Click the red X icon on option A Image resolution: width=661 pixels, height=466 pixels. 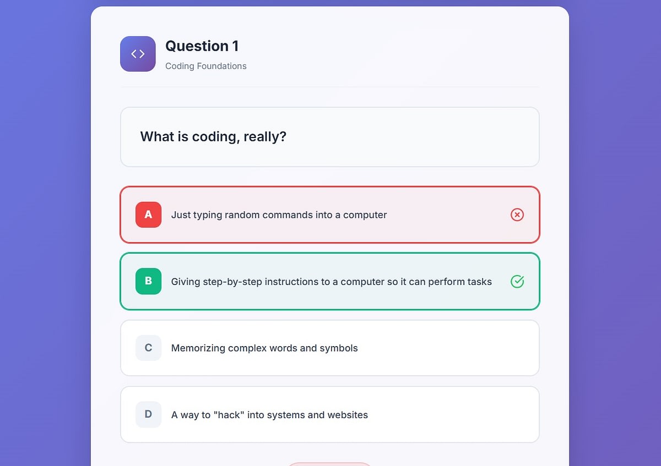[517, 215]
